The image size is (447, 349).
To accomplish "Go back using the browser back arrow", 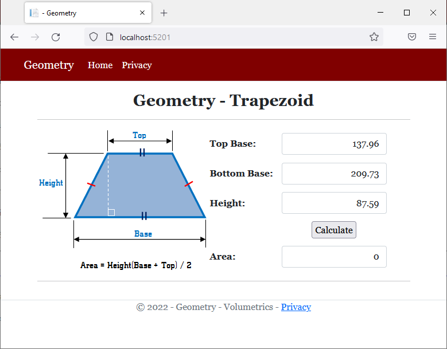I will (x=14, y=37).
